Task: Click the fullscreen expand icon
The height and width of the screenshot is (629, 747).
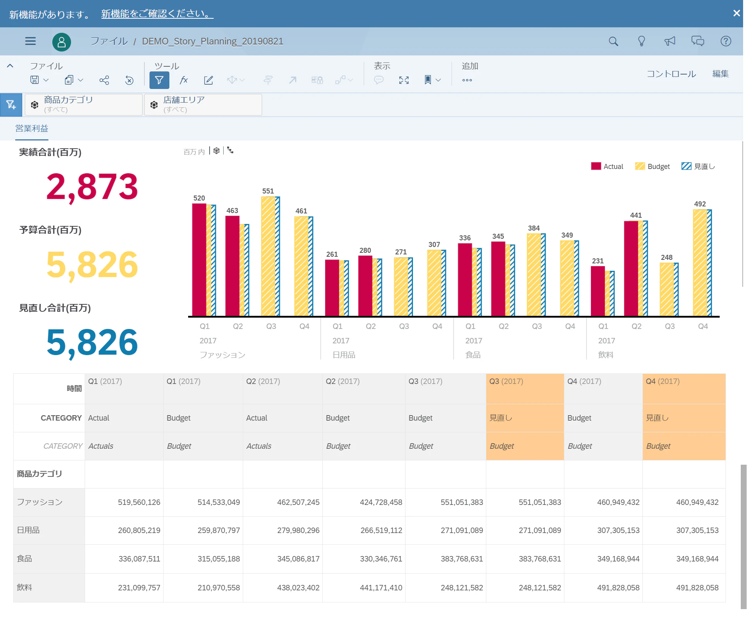Action: (x=404, y=80)
